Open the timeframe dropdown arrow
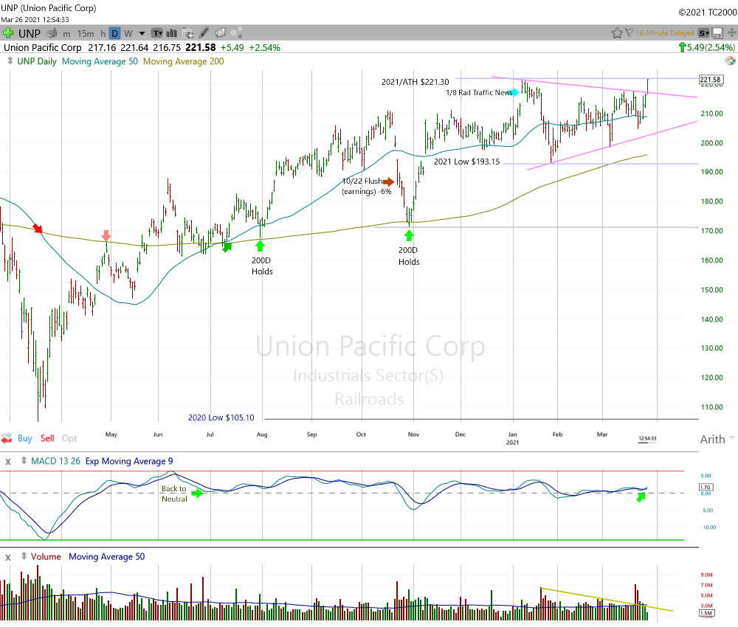This screenshot has height=627, width=738. 142,33
